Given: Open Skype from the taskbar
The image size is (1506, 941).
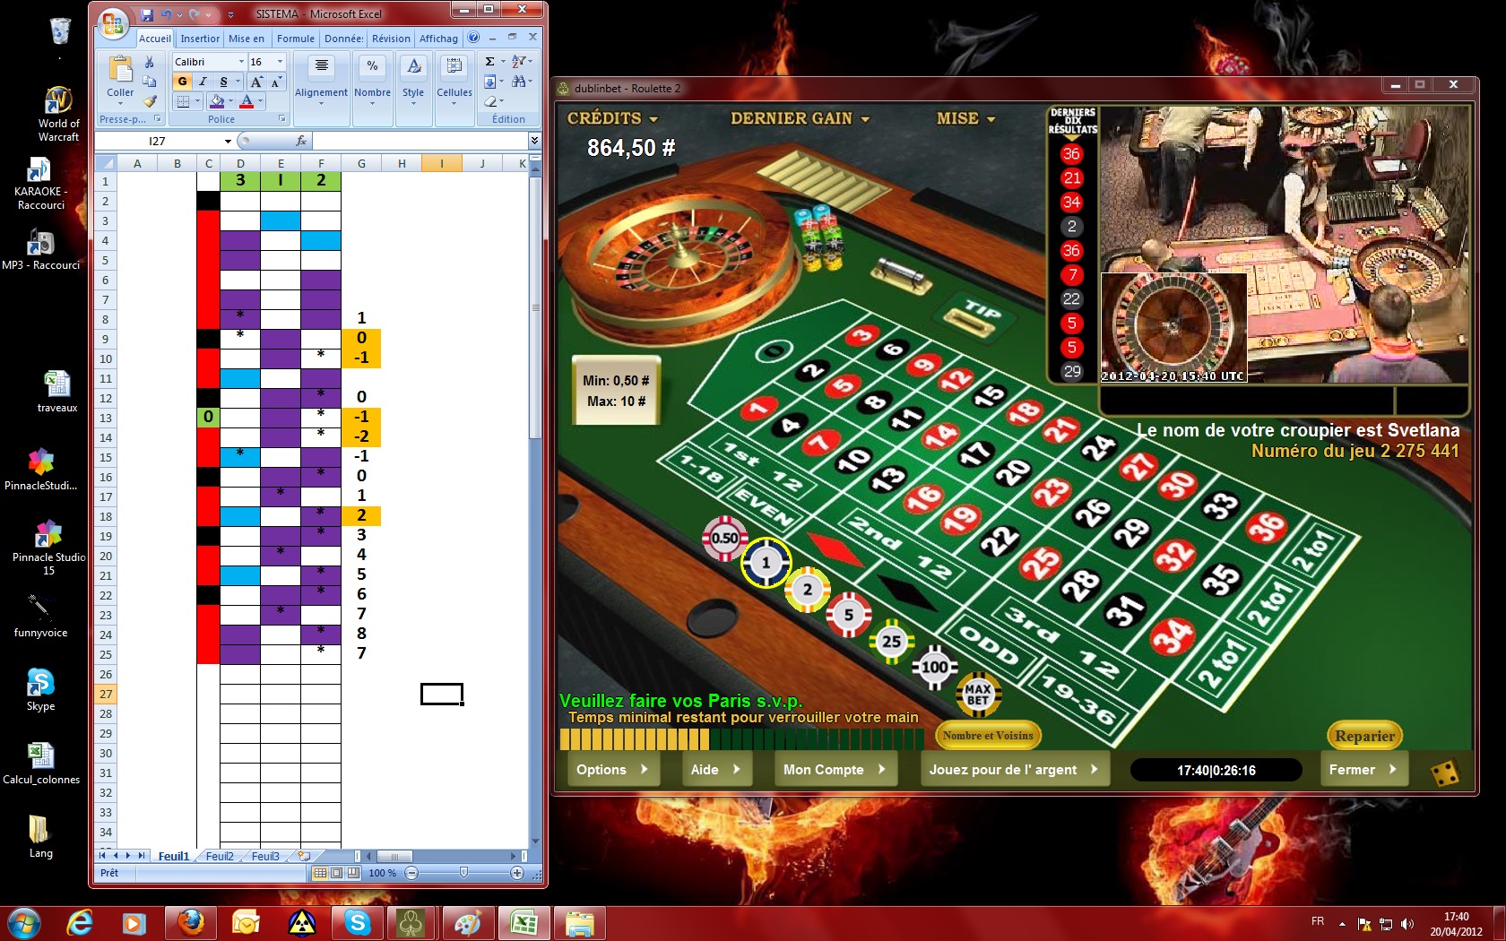Looking at the screenshot, I should click(x=357, y=922).
